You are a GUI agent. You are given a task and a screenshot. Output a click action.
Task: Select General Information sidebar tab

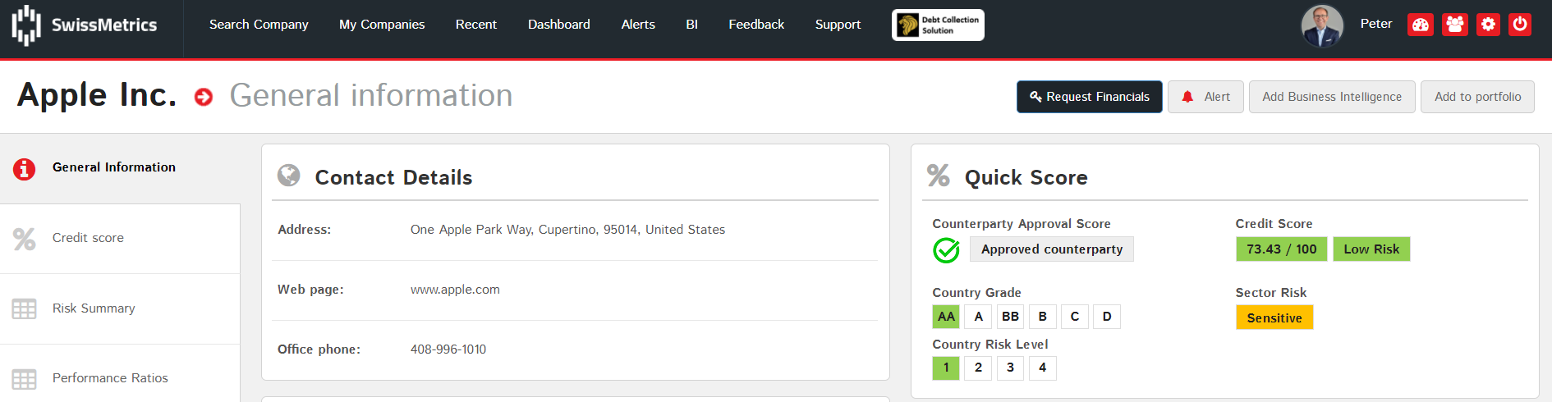(120, 168)
